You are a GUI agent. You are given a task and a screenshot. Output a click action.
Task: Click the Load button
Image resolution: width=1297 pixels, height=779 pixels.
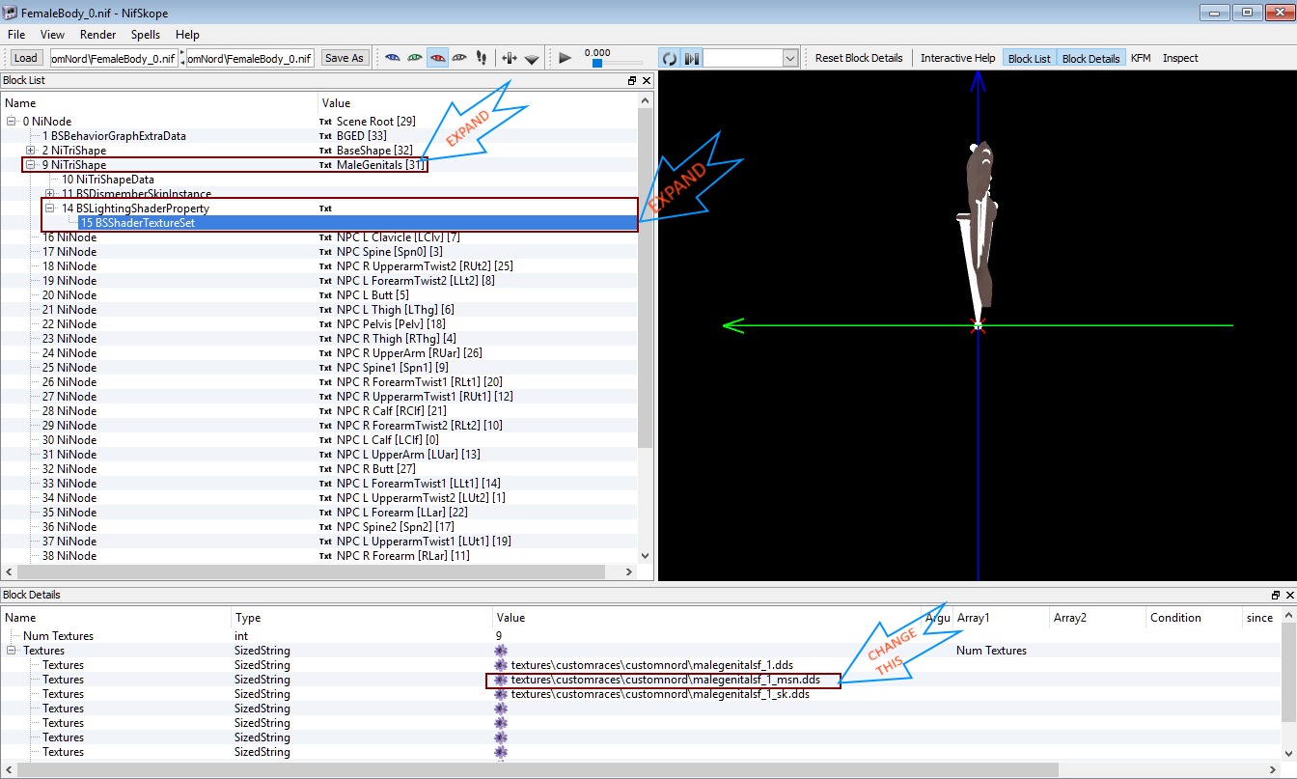click(x=26, y=58)
